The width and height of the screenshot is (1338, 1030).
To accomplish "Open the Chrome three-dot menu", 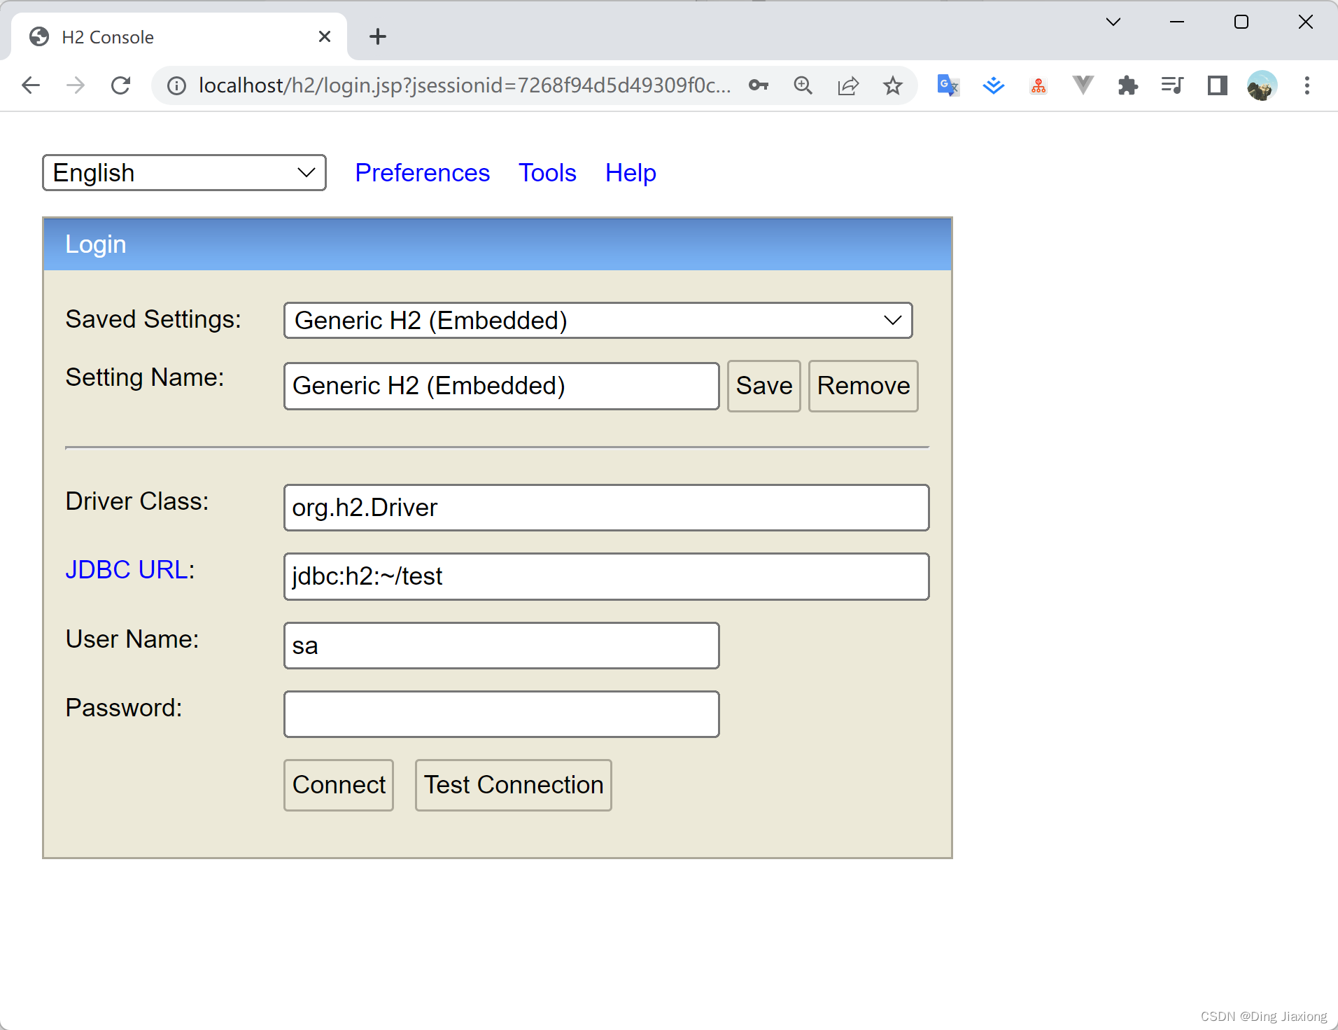I will 1307,85.
